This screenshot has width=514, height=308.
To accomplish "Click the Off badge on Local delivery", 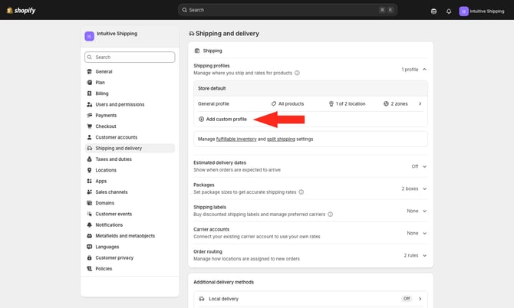I will tap(407, 299).
